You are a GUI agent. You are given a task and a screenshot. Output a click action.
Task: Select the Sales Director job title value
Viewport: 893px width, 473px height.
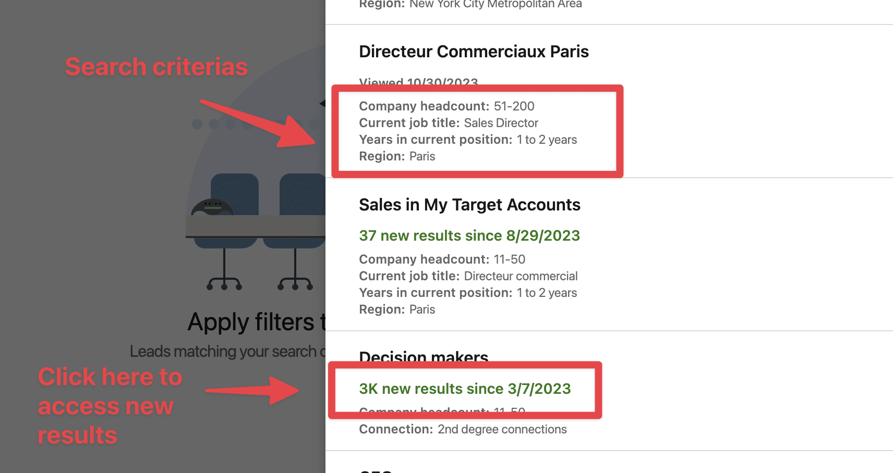(500, 123)
